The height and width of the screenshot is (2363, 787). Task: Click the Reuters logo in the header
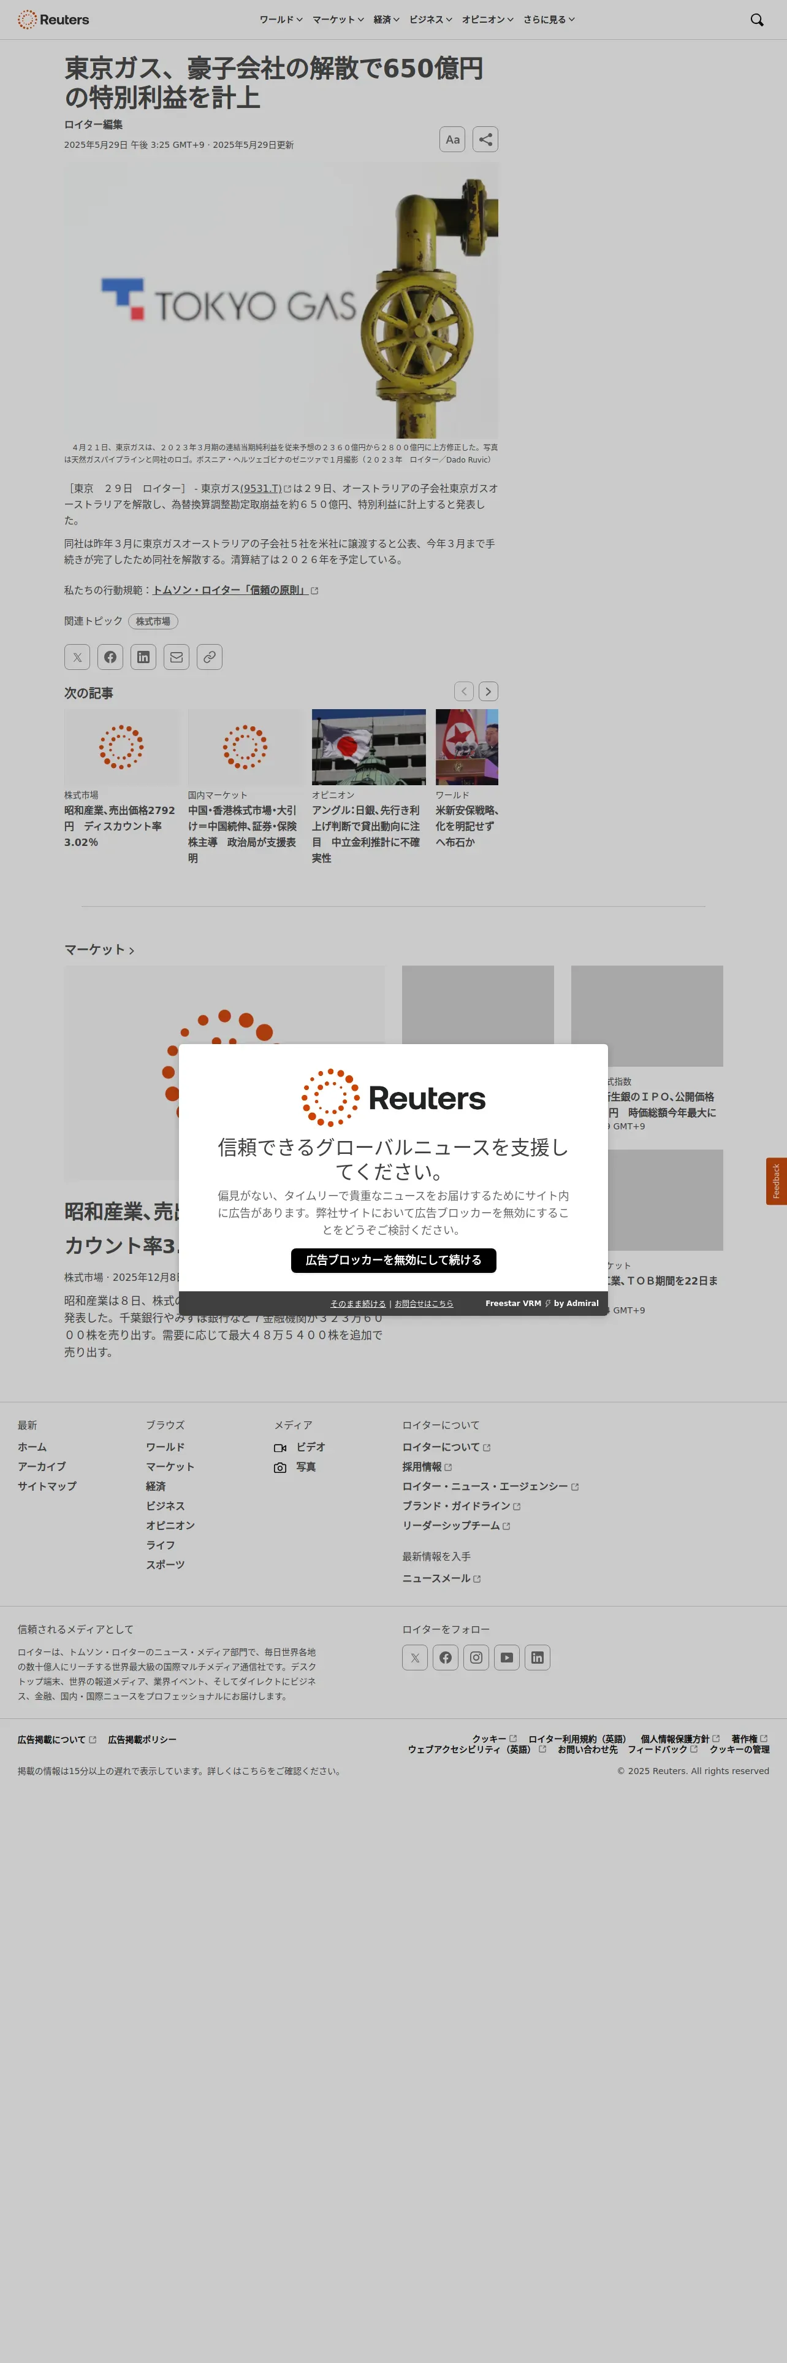[53, 19]
